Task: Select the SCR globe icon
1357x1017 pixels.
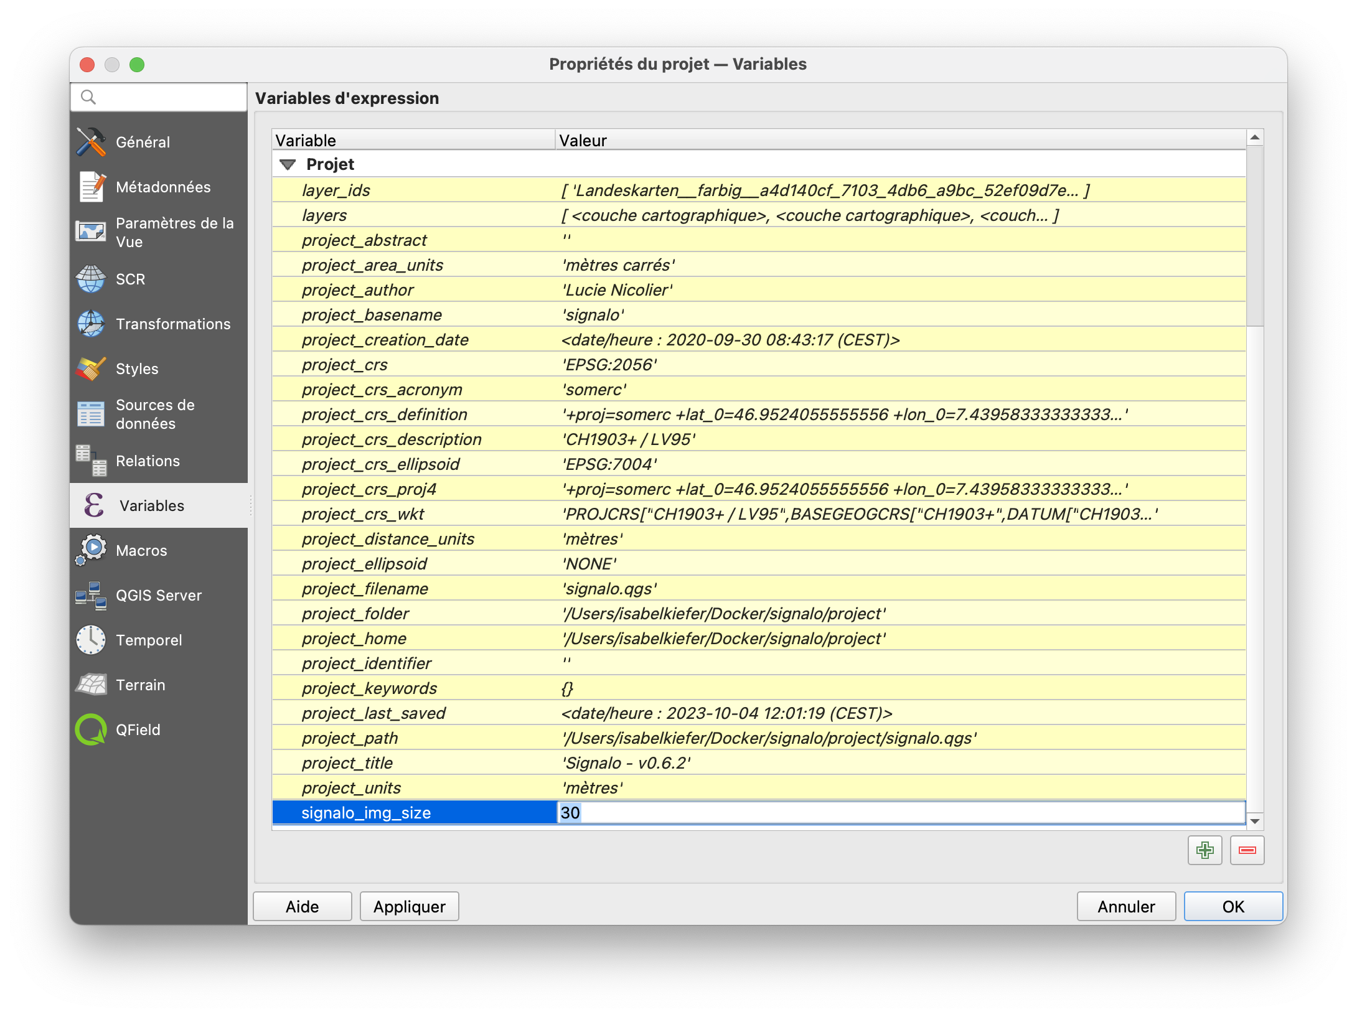Action: [x=91, y=279]
